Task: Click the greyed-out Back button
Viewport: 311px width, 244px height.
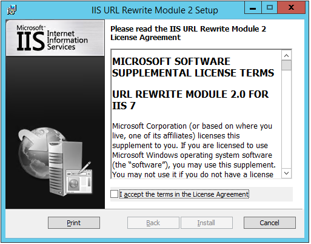Action: (x=153, y=223)
